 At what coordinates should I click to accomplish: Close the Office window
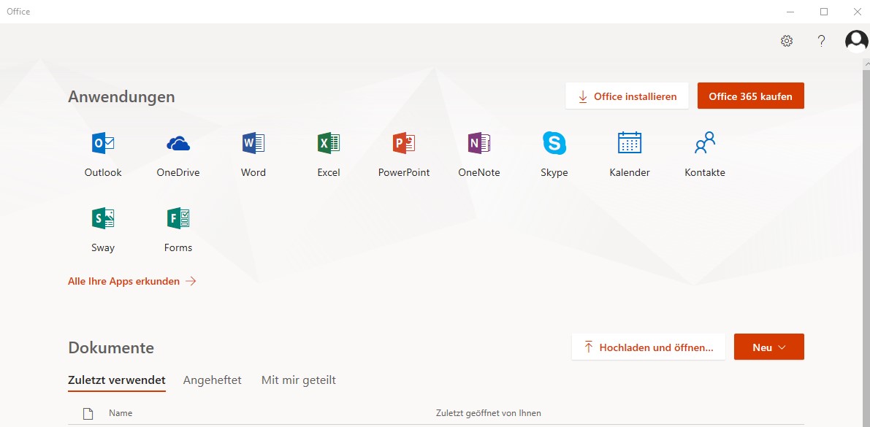point(858,12)
